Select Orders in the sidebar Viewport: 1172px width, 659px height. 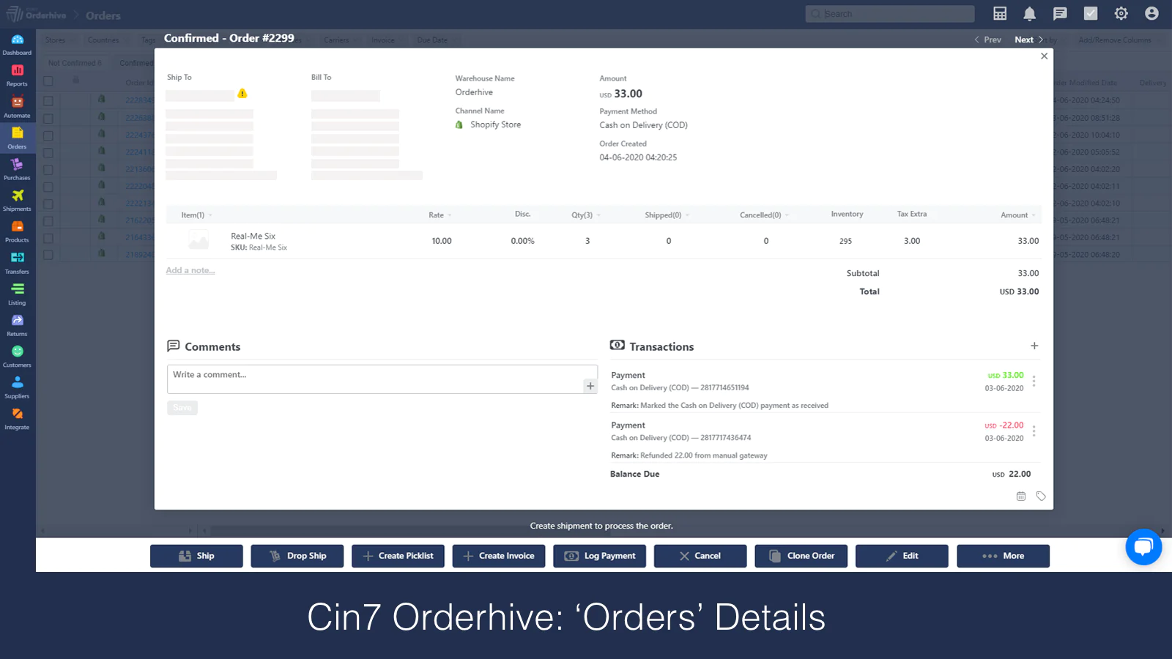click(x=17, y=138)
